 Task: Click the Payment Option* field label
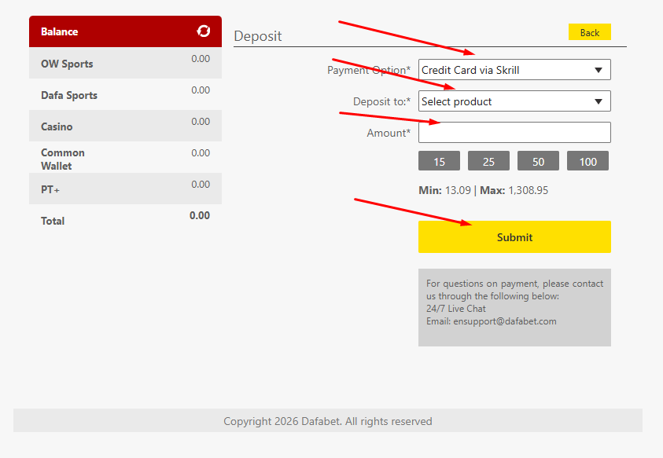tap(369, 70)
